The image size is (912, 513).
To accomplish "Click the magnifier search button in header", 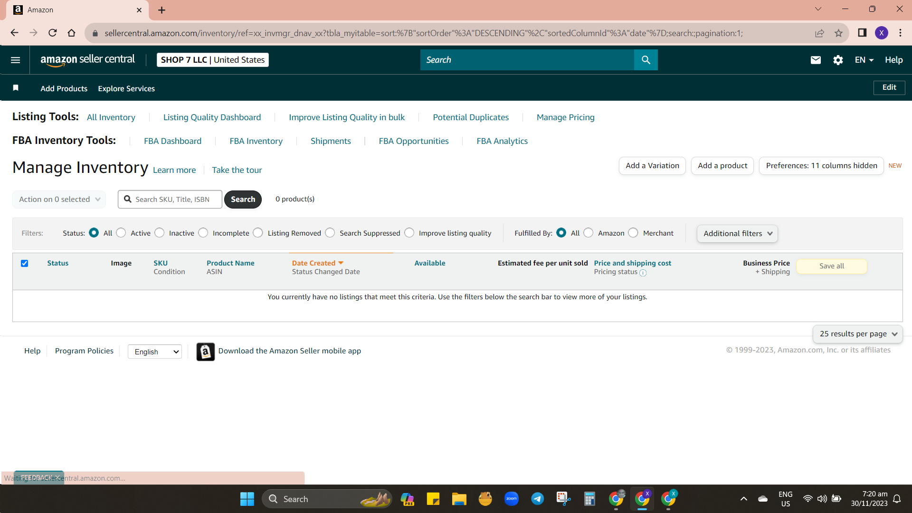I will [x=646, y=60].
